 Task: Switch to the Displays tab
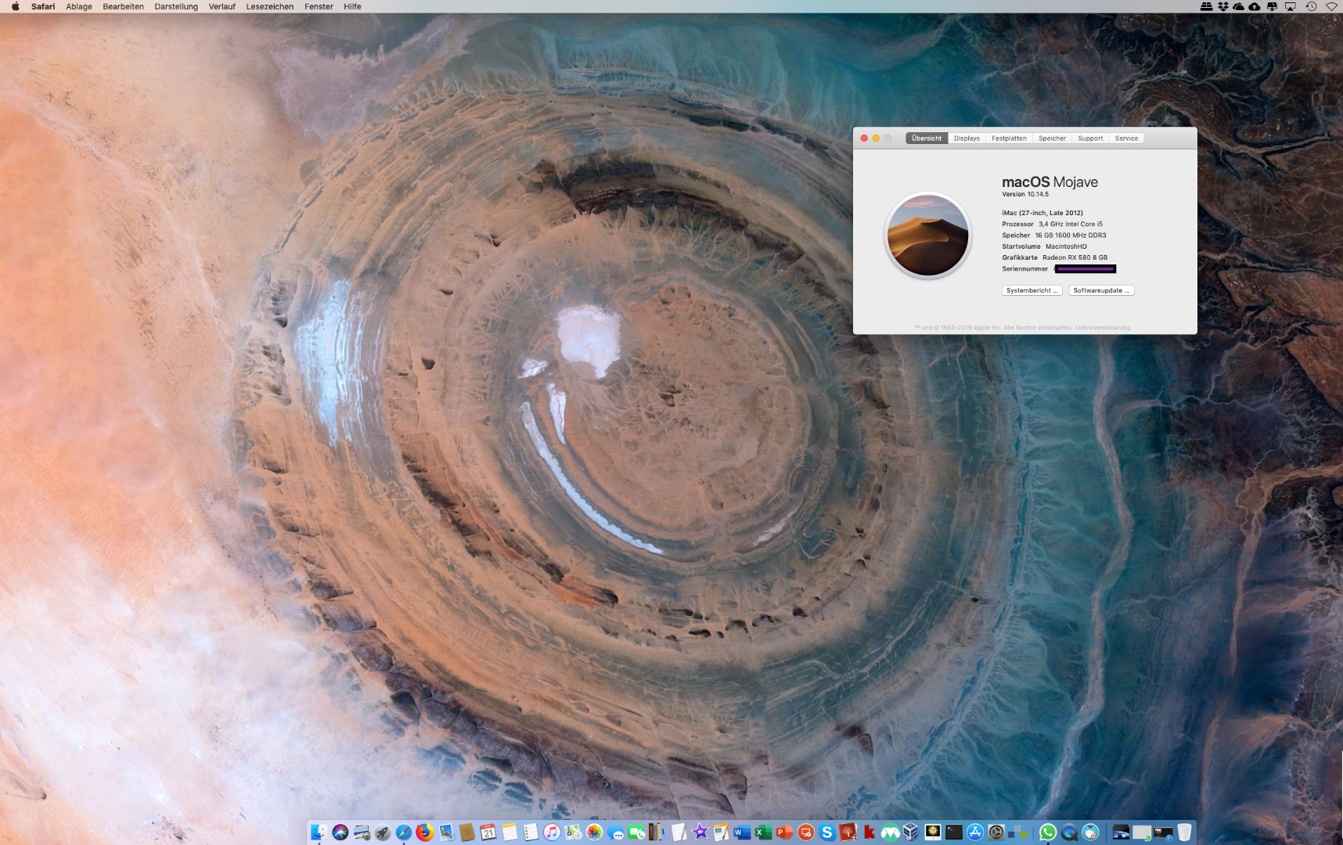[967, 138]
